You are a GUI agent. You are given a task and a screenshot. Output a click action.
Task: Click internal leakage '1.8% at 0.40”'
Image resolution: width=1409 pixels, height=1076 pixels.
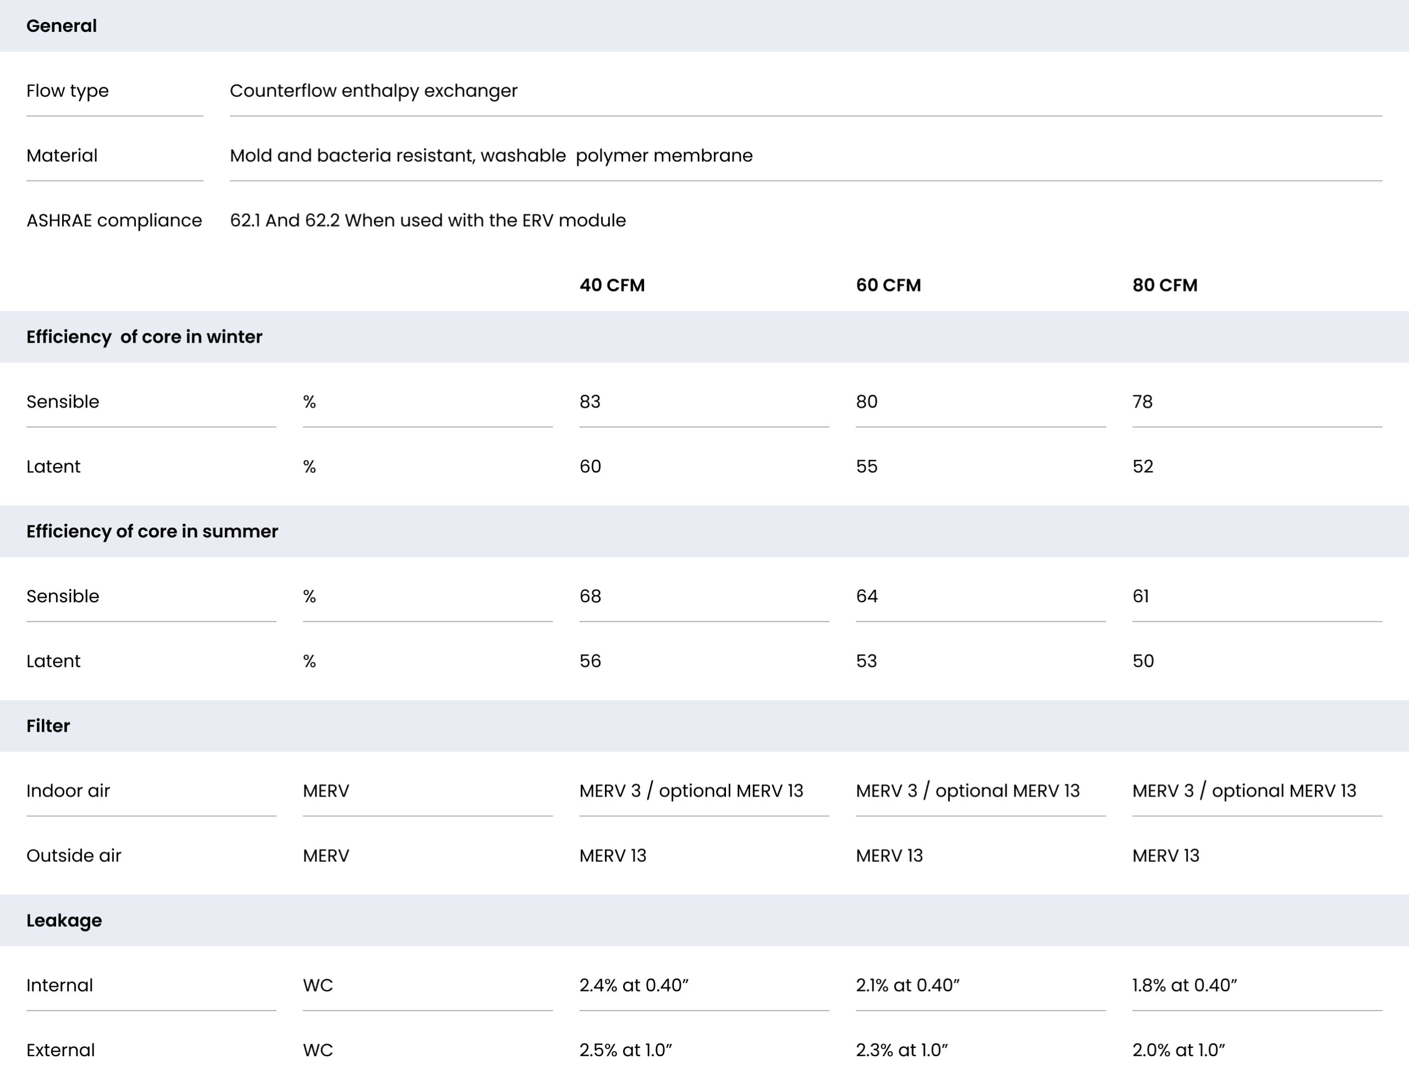1185,986
